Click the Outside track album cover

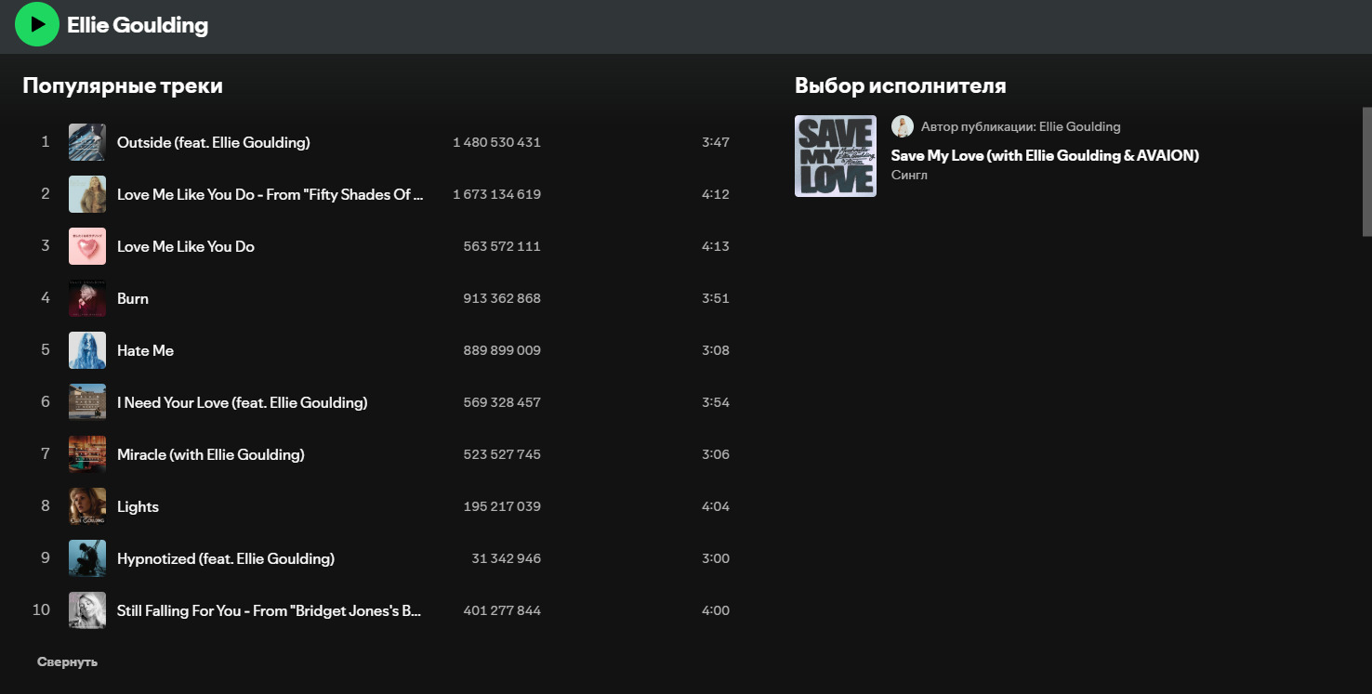(x=87, y=142)
